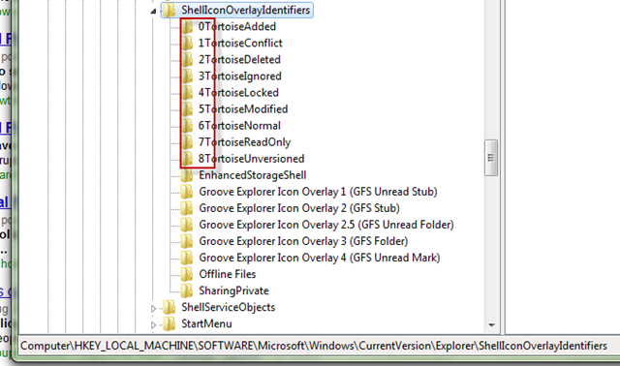Screen dimensions: 620x366
Task: Click the tree pane scroll down arrow
Action: coord(491,325)
